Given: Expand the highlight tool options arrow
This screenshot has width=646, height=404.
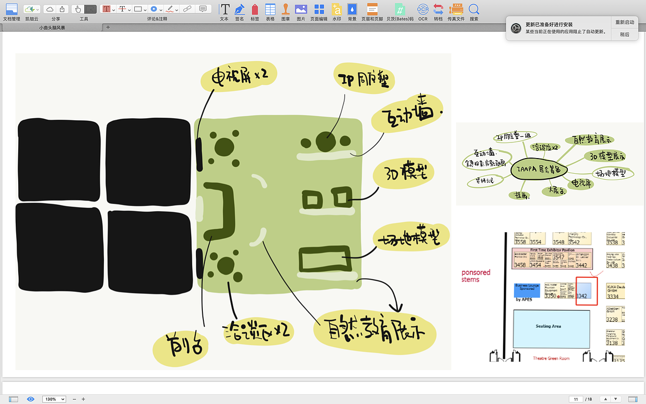Looking at the screenshot, I should coord(114,10).
